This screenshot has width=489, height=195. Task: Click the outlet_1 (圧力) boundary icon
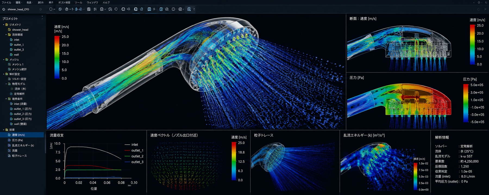coord(11,109)
